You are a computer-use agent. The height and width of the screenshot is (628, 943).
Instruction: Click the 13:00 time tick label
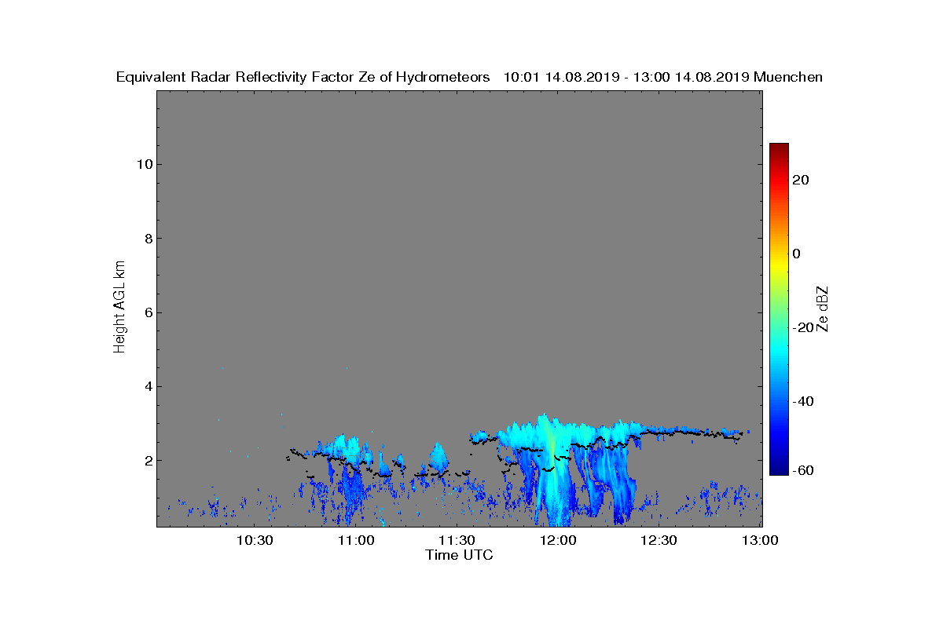(761, 540)
